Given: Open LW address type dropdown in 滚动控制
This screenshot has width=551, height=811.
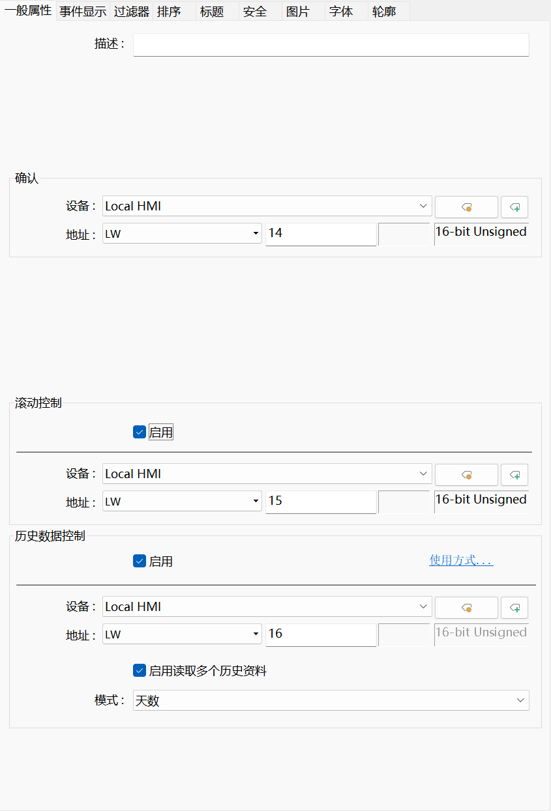Looking at the screenshot, I should click(x=182, y=501).
